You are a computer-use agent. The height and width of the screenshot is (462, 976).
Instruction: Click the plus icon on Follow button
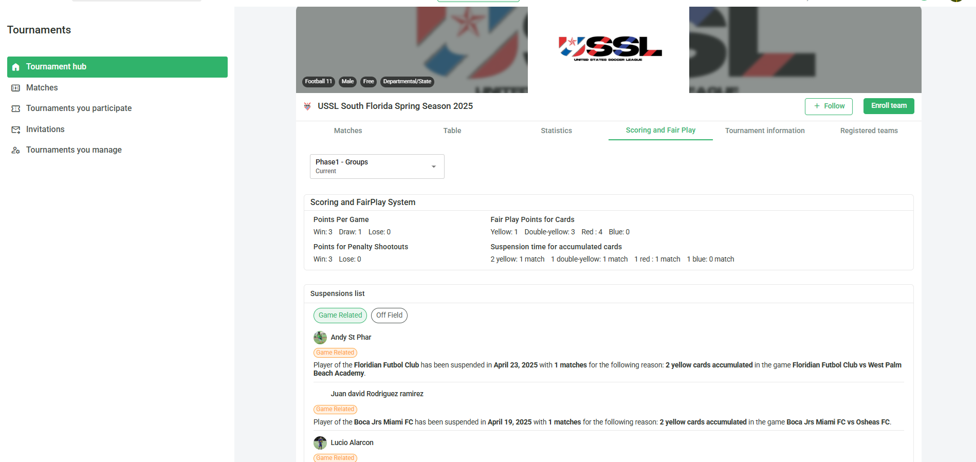click(817, 106)
